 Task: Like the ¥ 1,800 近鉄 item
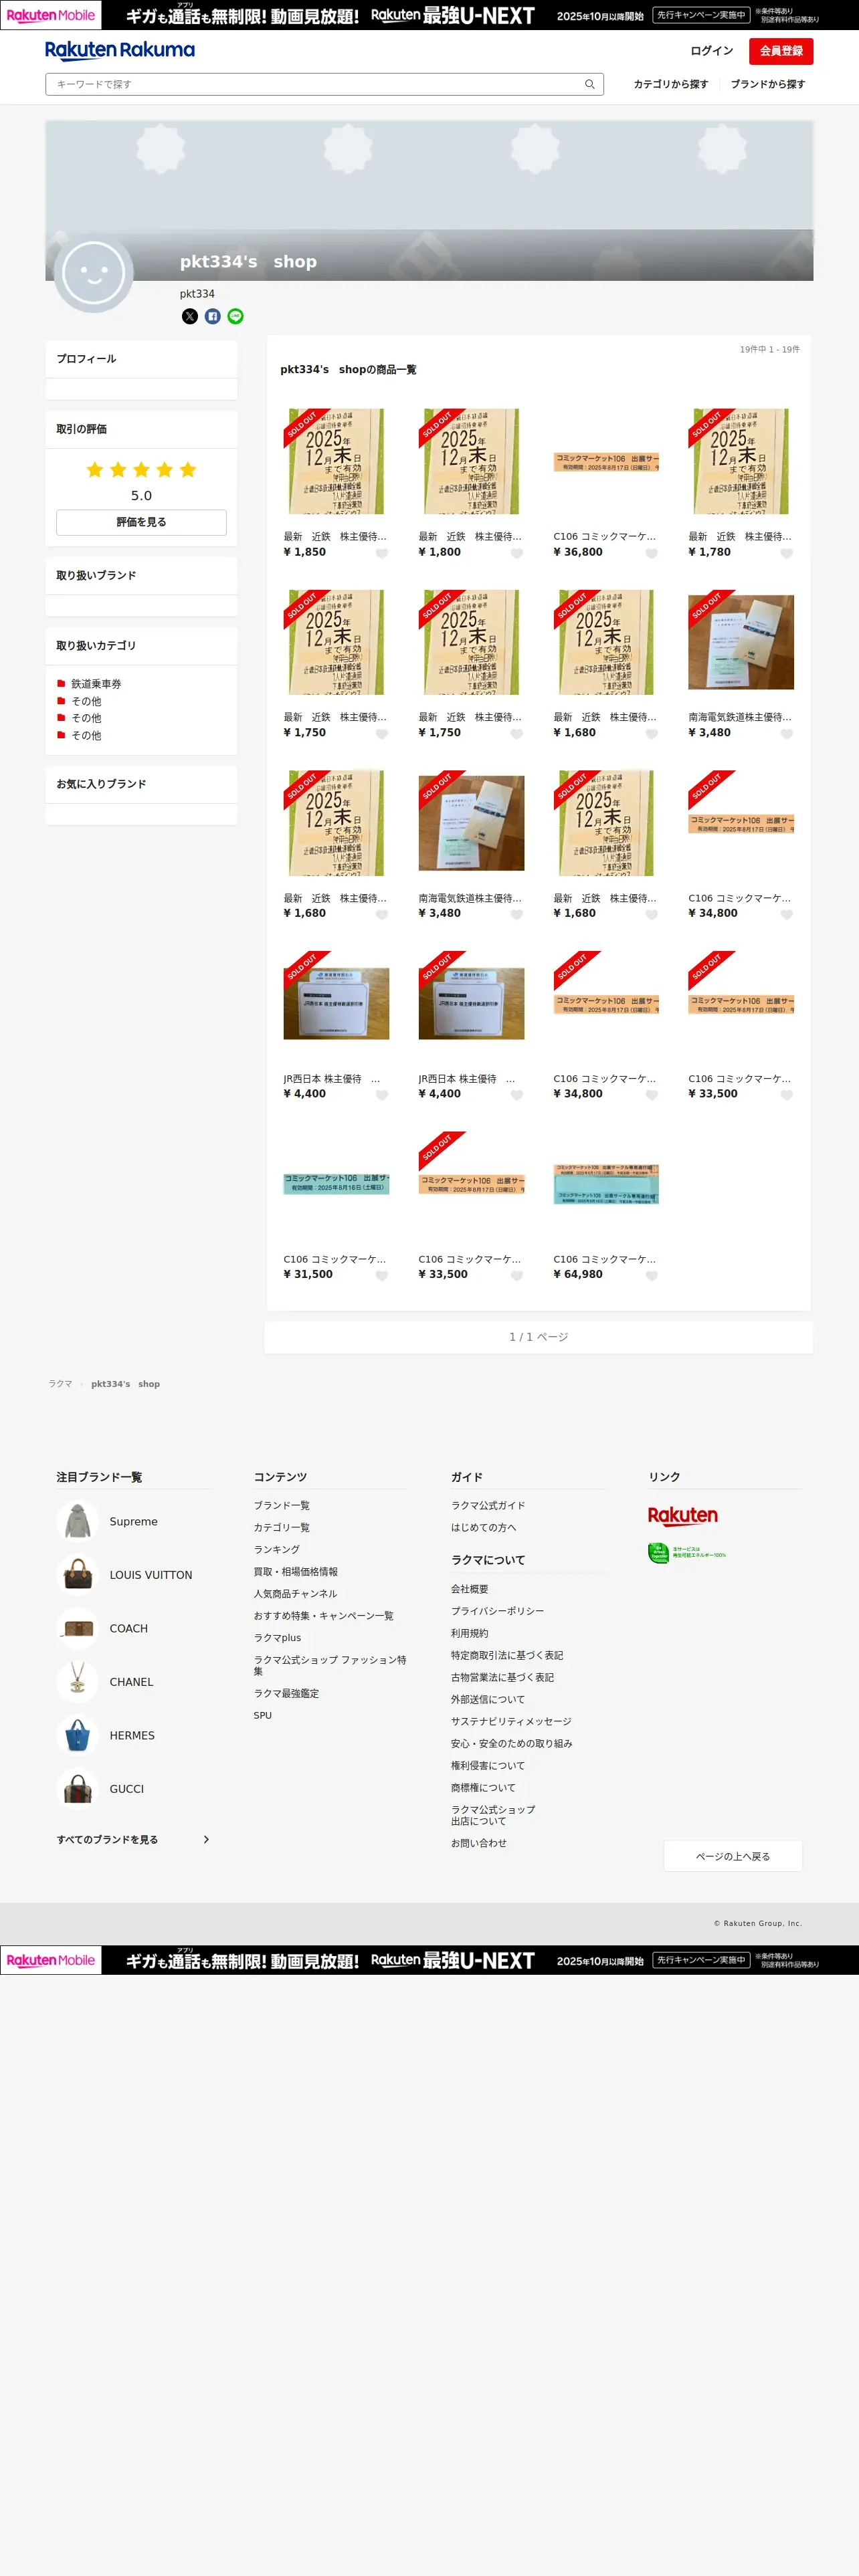click(517, 553)
